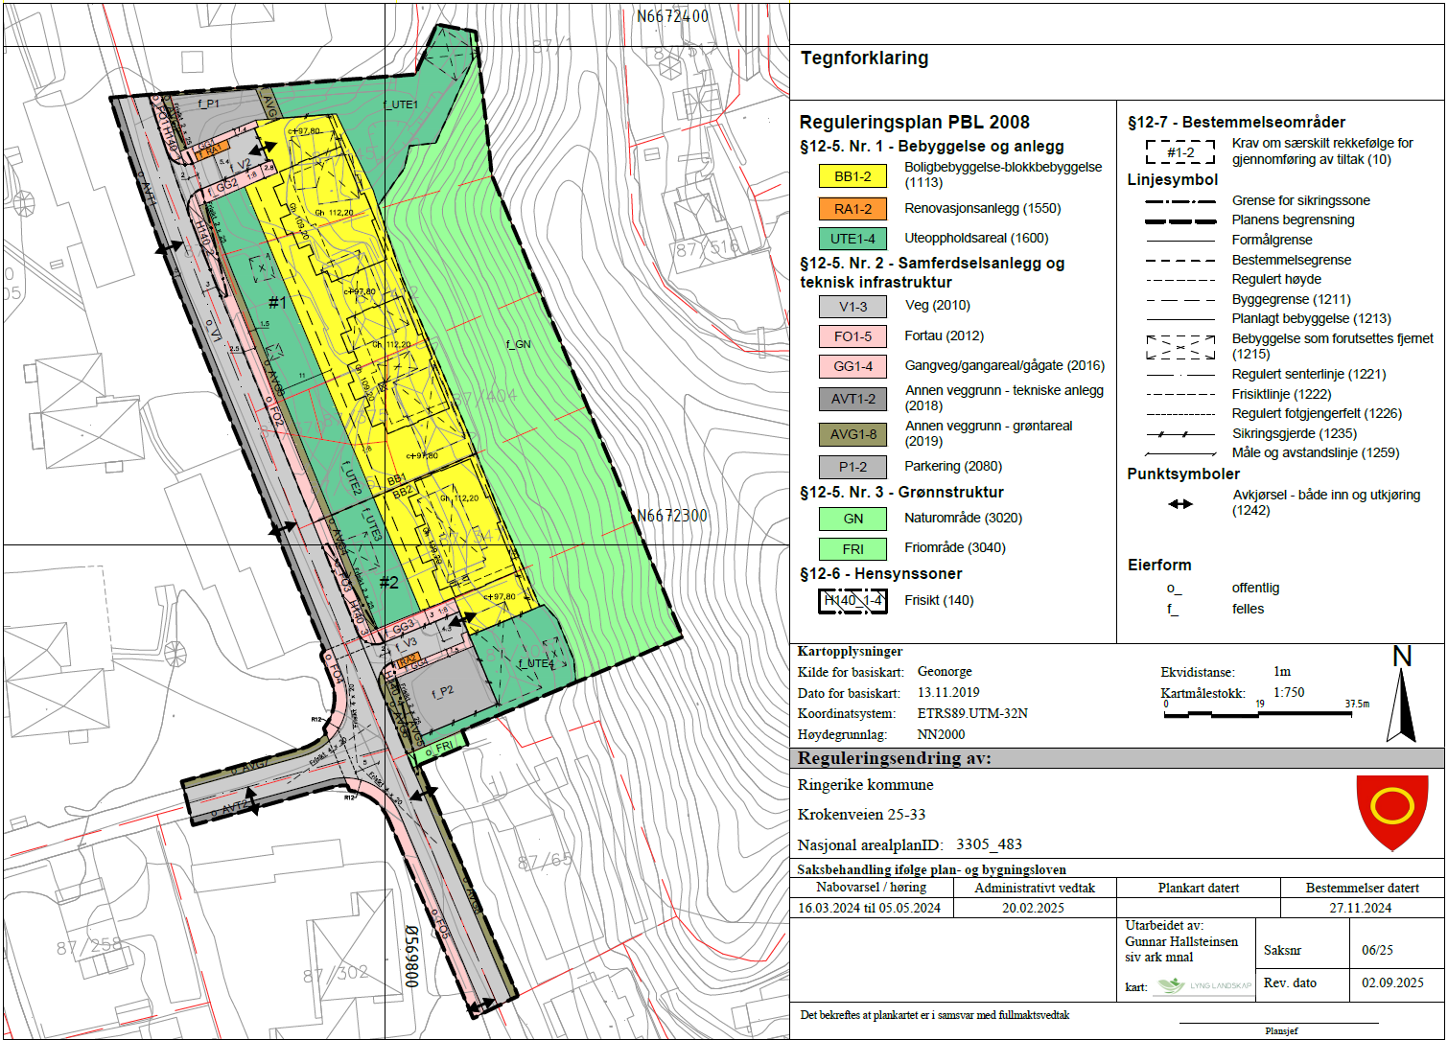This screenshot has height=1040, width=1448.
Task: Select the yellow BB1-2 legend swatch
Action: click(x=852, y=176)
